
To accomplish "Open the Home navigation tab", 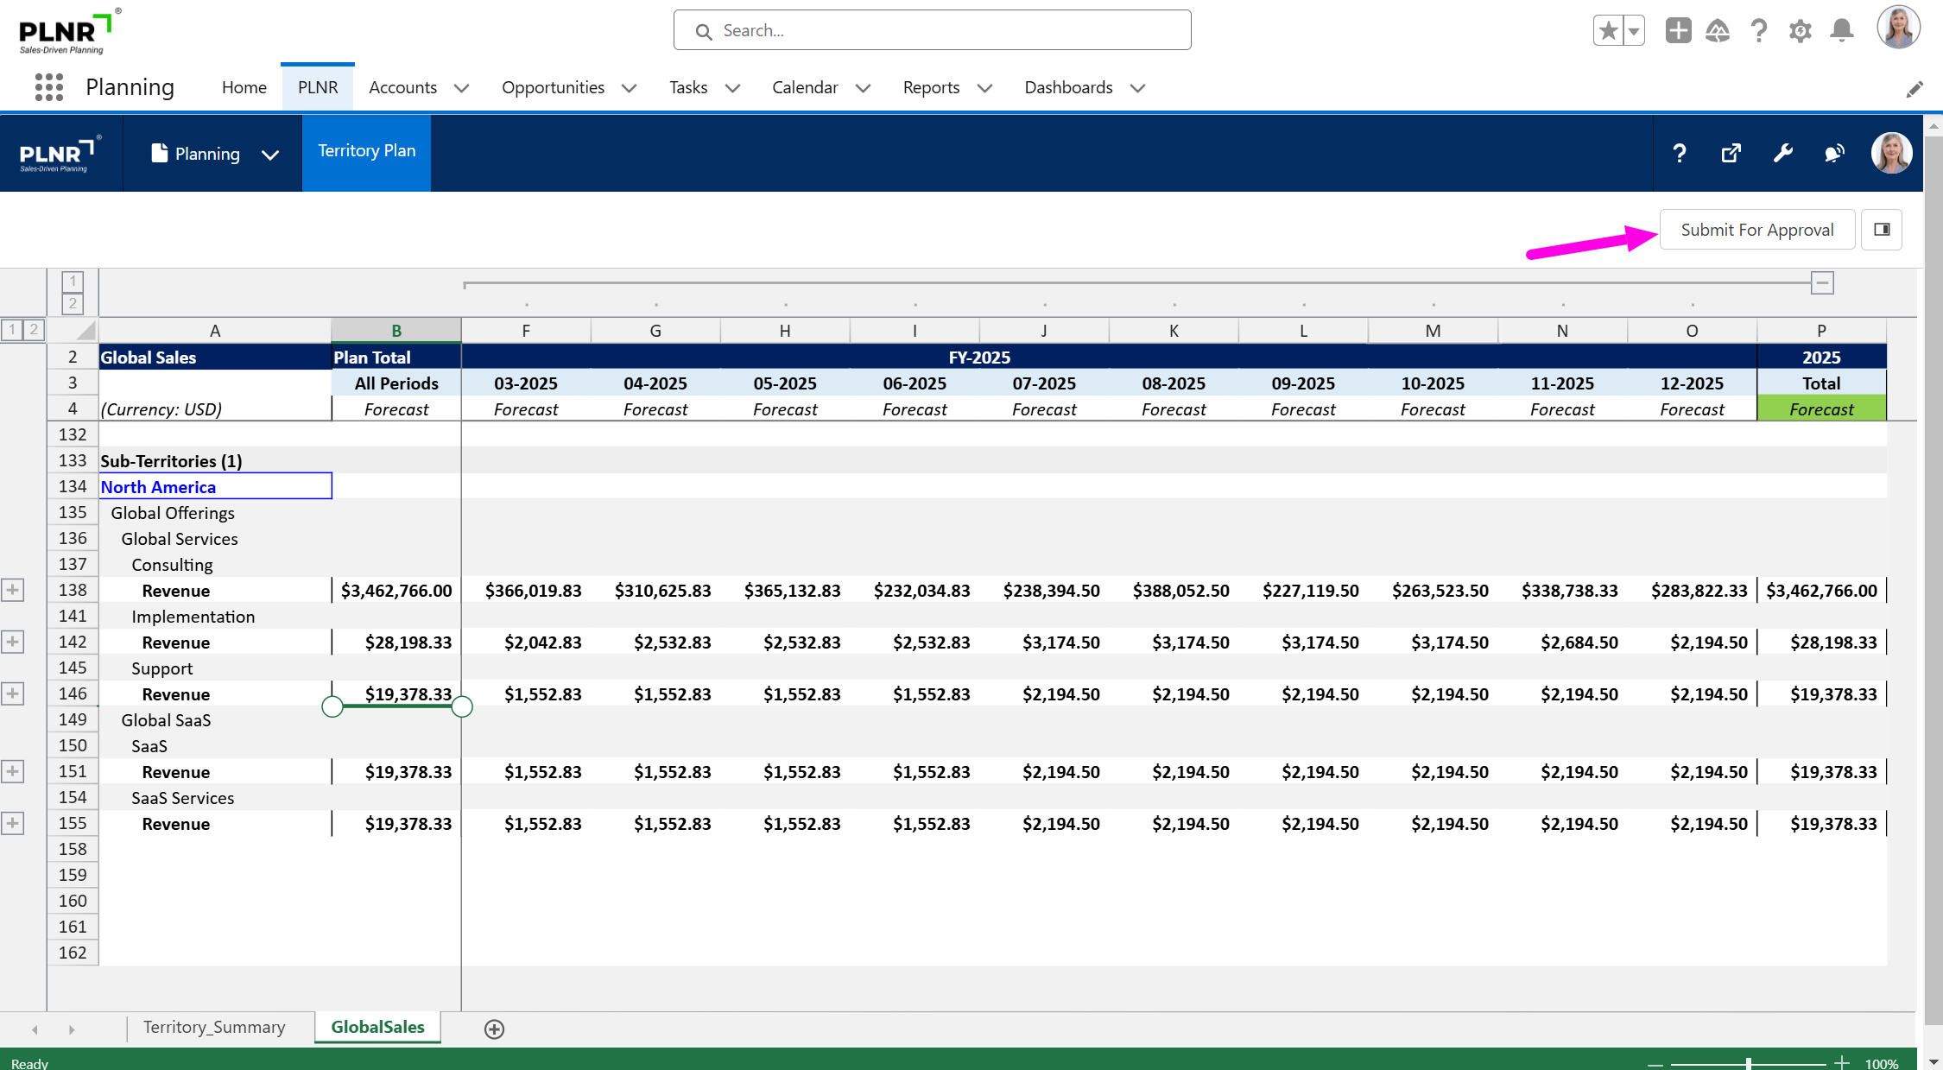I will 244,87.
